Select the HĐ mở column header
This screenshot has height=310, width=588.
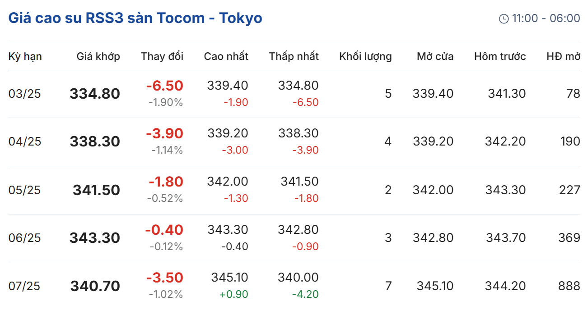click(563, 56)
